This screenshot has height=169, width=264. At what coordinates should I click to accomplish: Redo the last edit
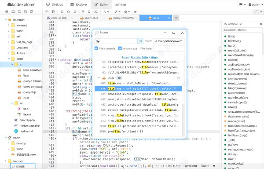[x=68, y=12]
